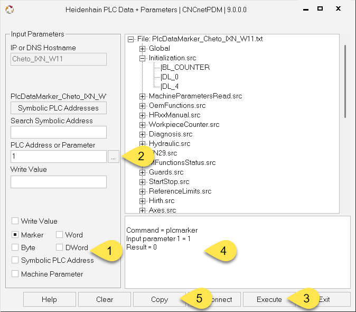This screenshot has height=312, width=356.
Task: Expand the Global tree node
Action: pyautogui.click(x=143, y=49)
